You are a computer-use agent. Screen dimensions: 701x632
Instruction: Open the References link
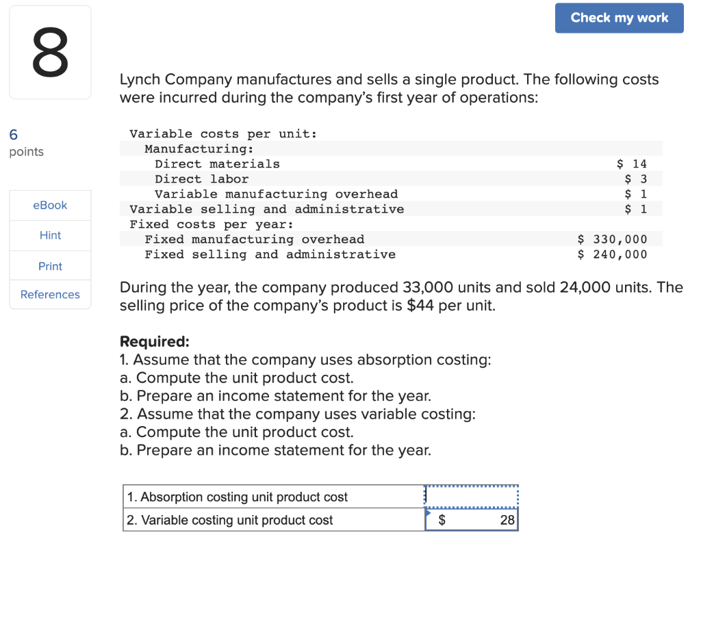click(50, 294)
